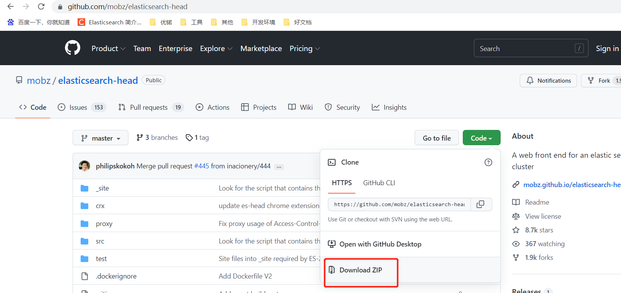This screenshot has width=621, height=293.
Task: View the 3 branches link
Action: (157, 138)
